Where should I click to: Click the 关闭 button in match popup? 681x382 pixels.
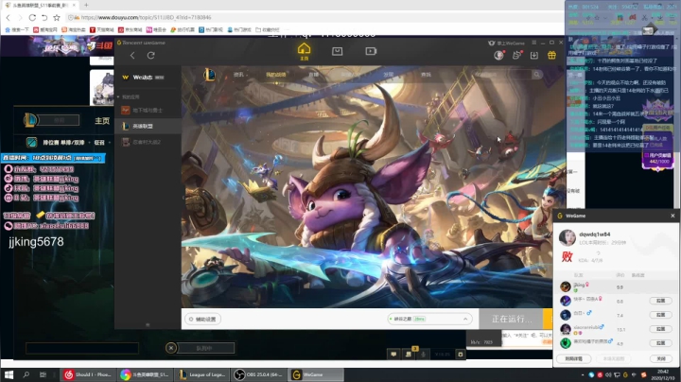(660, 358)
